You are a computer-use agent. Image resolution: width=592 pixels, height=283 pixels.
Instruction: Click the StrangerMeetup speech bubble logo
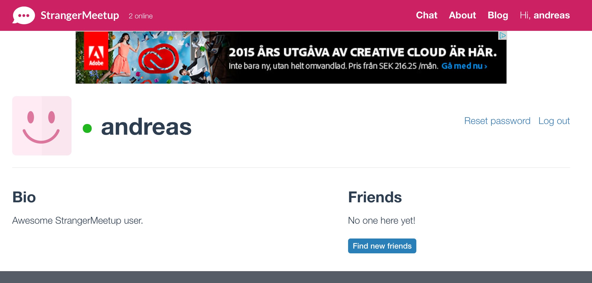click(23, 15)
